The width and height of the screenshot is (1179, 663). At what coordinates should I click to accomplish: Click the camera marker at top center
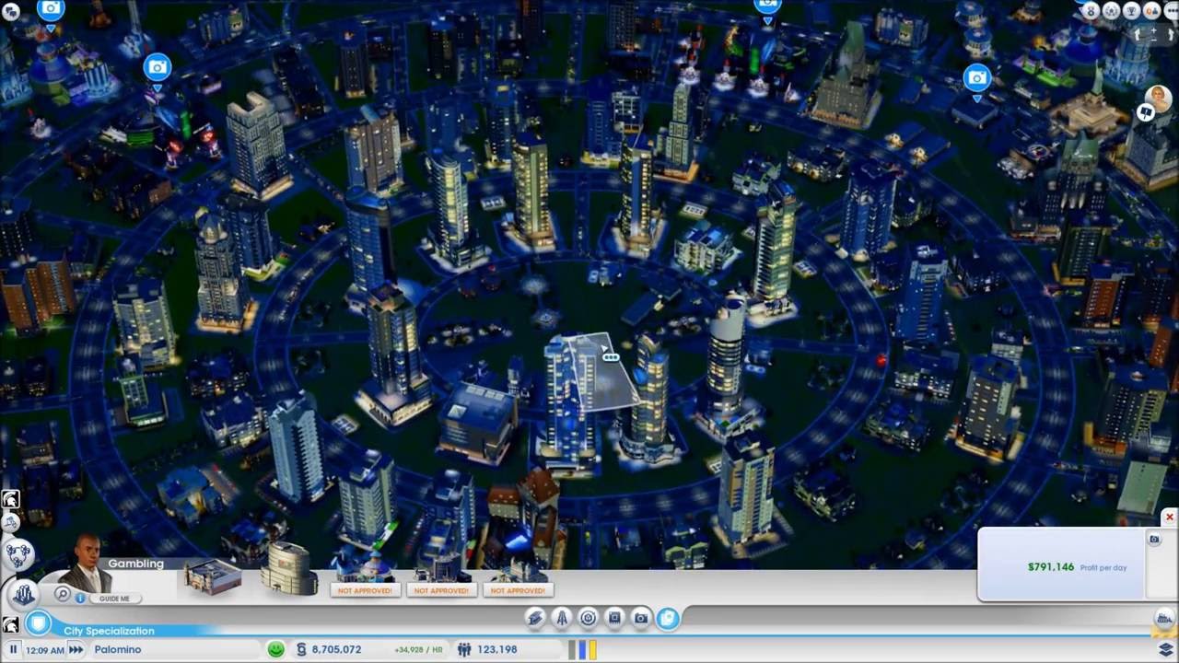tap(768, 6)
